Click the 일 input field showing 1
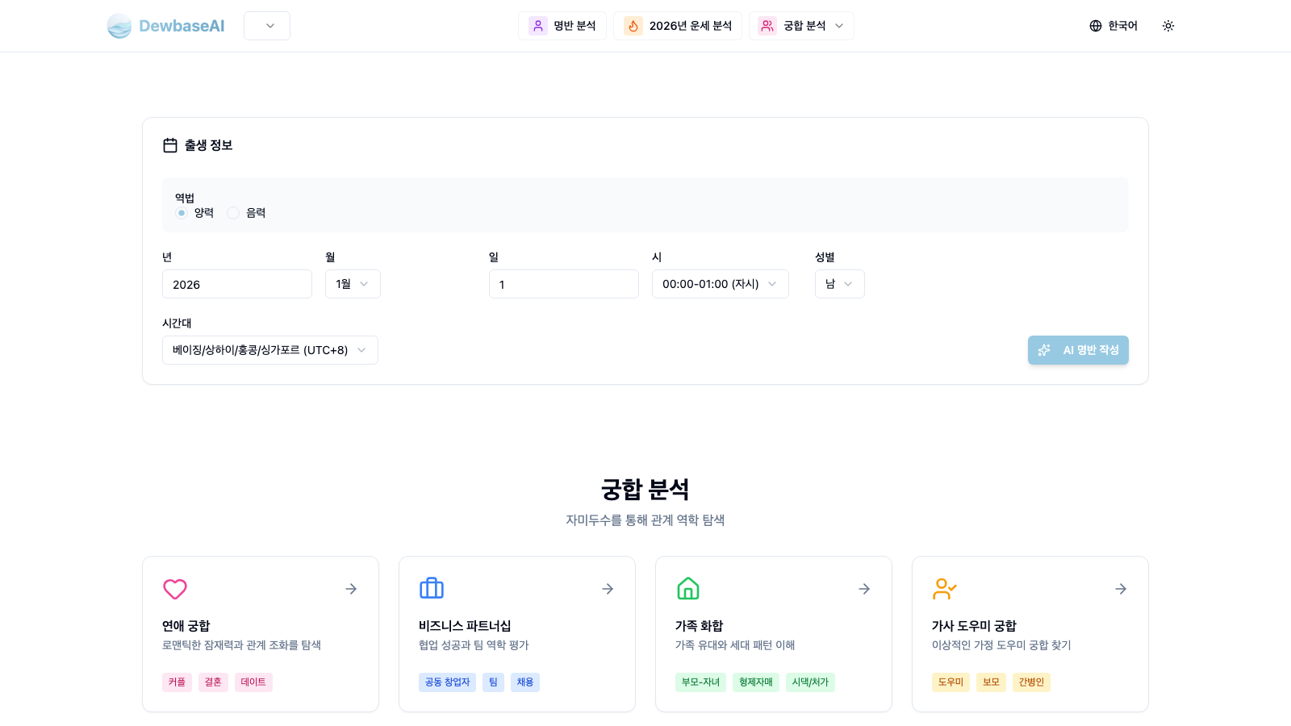This screenshot has height=726, width=1291. coord(564,284)
